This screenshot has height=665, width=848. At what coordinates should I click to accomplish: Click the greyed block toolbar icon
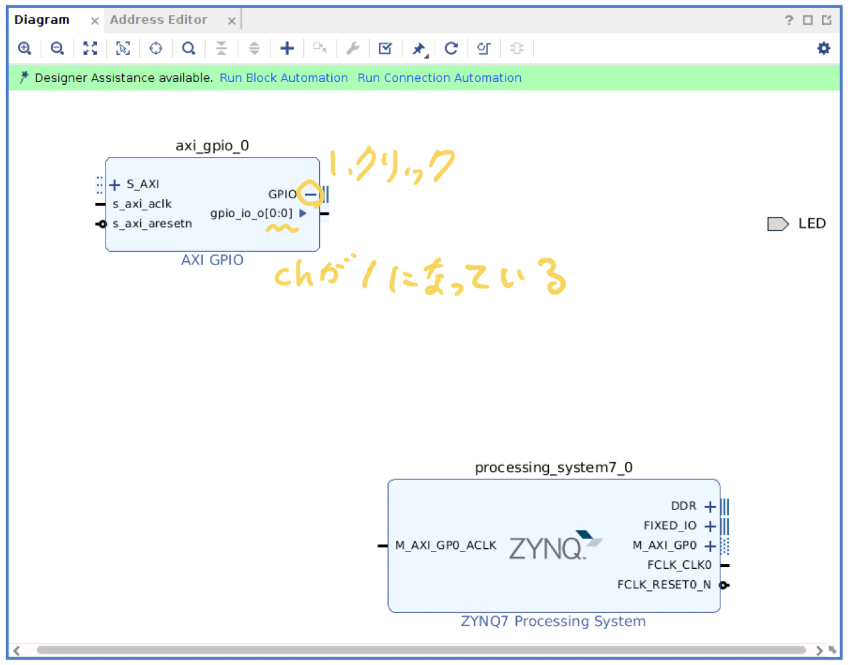coord(517,48)
